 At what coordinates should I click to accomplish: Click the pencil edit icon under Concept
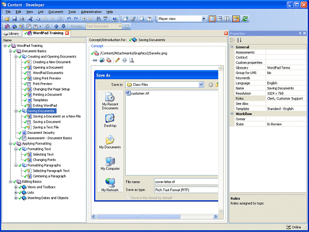point(117,60)
